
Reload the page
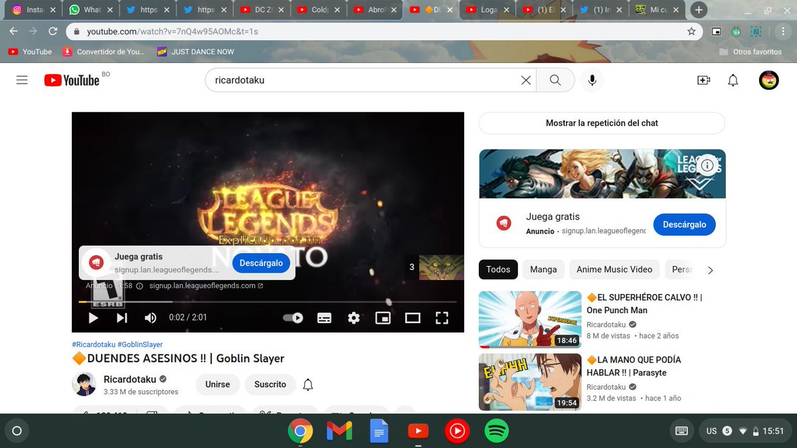(53, 31)
